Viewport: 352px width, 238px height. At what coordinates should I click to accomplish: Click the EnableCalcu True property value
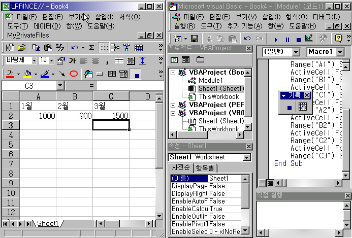[225, 209]
